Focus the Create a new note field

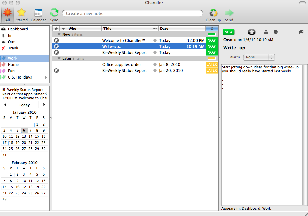pos(133,14)
